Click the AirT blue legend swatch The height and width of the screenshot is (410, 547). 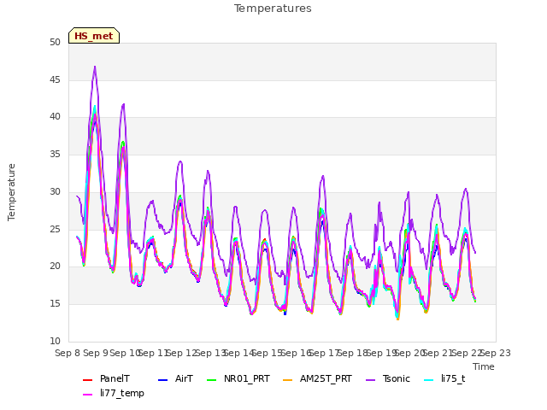pos(163,379)
